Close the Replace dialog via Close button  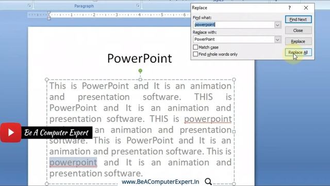click(298, 30)
